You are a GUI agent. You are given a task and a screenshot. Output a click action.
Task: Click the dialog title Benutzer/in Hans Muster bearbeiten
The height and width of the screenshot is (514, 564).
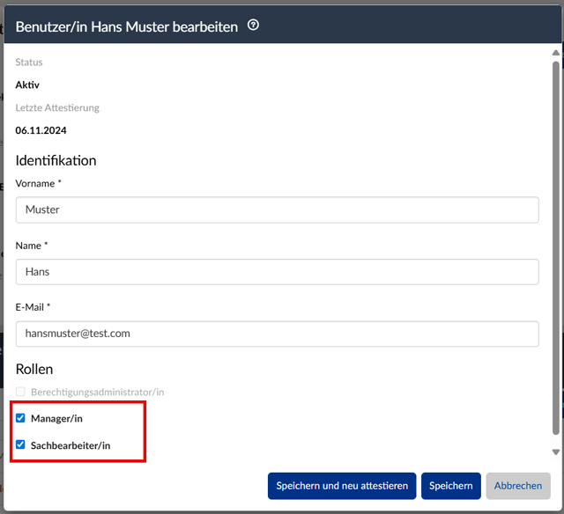127,27
